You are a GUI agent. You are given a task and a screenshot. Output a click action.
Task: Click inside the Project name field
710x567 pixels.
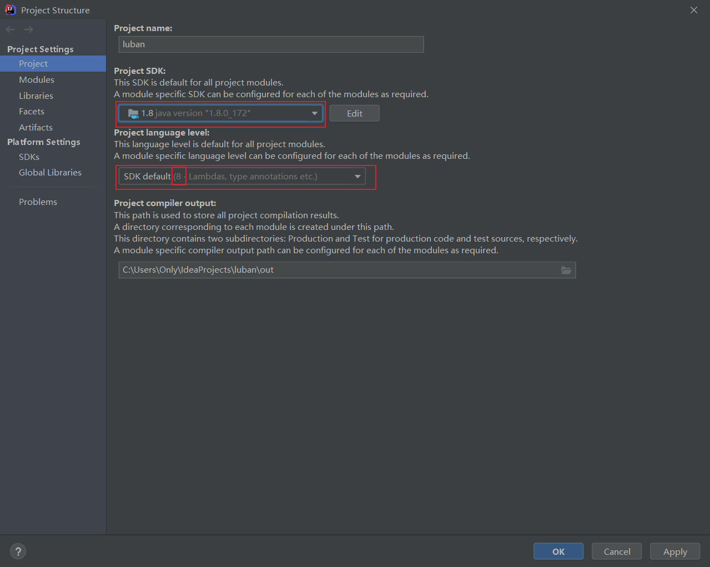(x=271, y=44)
